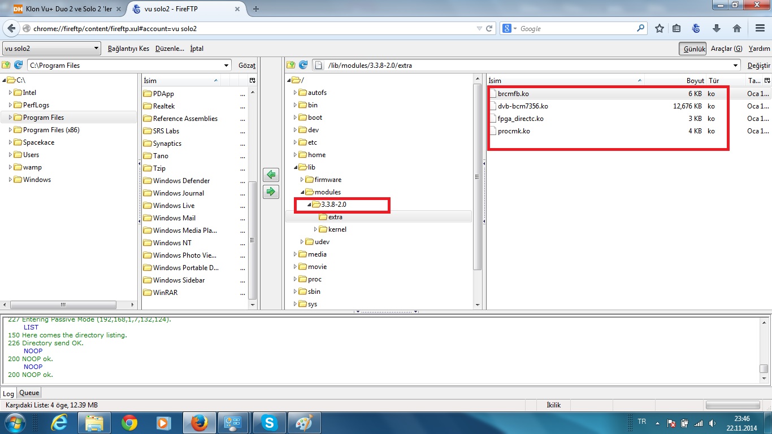Open the downloads arrow in the Firefox toolbar
The image size is (772, 434).
pos(717,28)
